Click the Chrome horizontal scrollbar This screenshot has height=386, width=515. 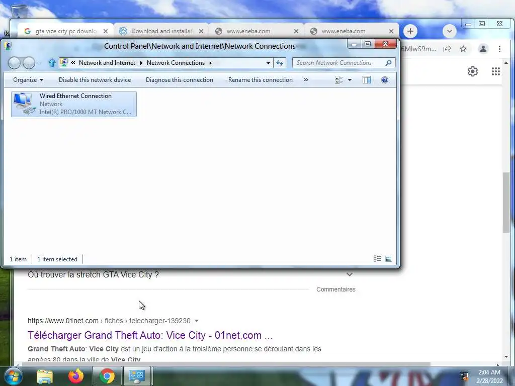pyautogui.click(x=226, y=364)
